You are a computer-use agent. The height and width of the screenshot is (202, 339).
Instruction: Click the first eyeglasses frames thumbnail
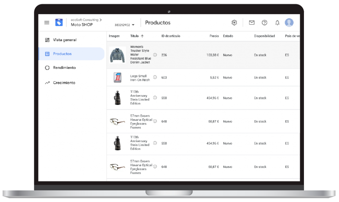pyautogui.click(x=117, y=121)
